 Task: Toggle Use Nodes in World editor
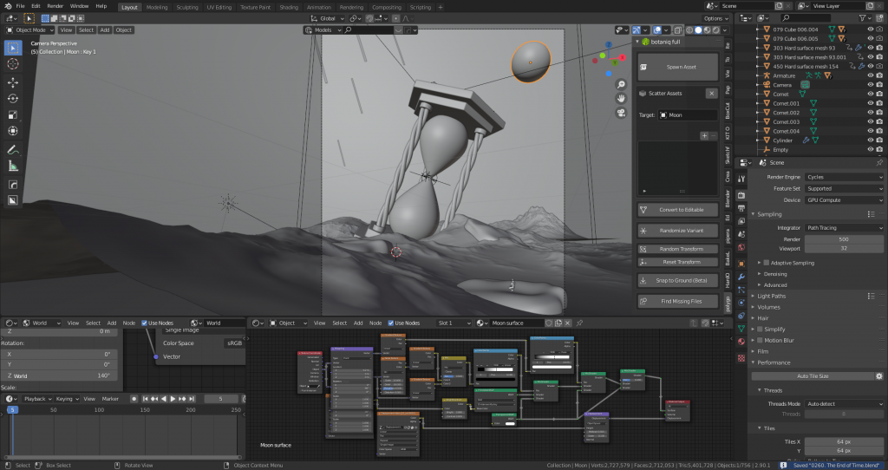[145, 323]
